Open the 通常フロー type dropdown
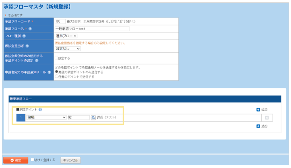The width and height of the screenshot is (291, 168). [66, 36]
